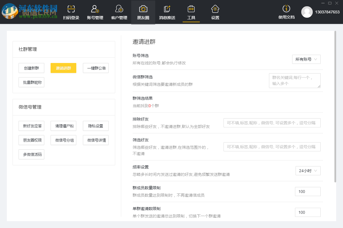The width and height of the screenshot is (343, 228).
Task: Open the 隐私设置 privacy settings
Action: [x=95, y=126]
